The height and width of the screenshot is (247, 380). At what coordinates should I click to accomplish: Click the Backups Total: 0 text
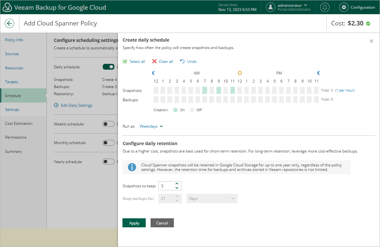pyautogui.click(x=327, y=99)
